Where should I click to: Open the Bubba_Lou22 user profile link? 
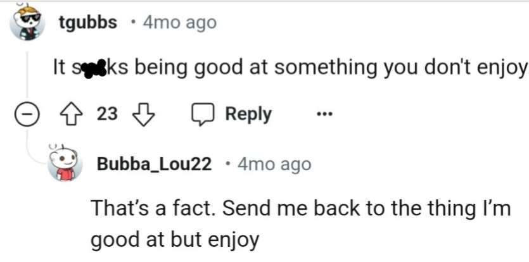point(154,165)
